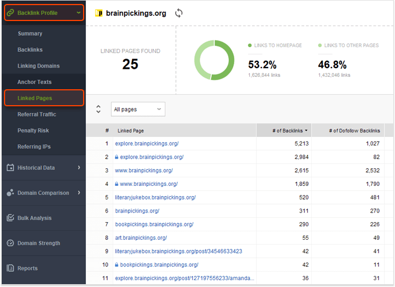The image size is (395, 287).
Task: Click 53.2% homepage links figure
Action: (x=262, y=65)
